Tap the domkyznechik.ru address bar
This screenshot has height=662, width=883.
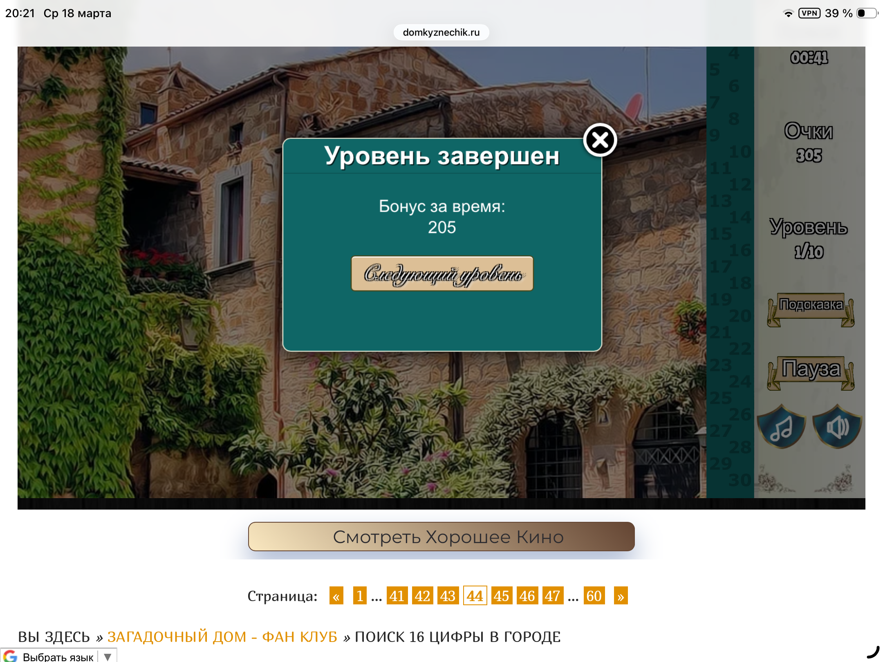[441, 32]
